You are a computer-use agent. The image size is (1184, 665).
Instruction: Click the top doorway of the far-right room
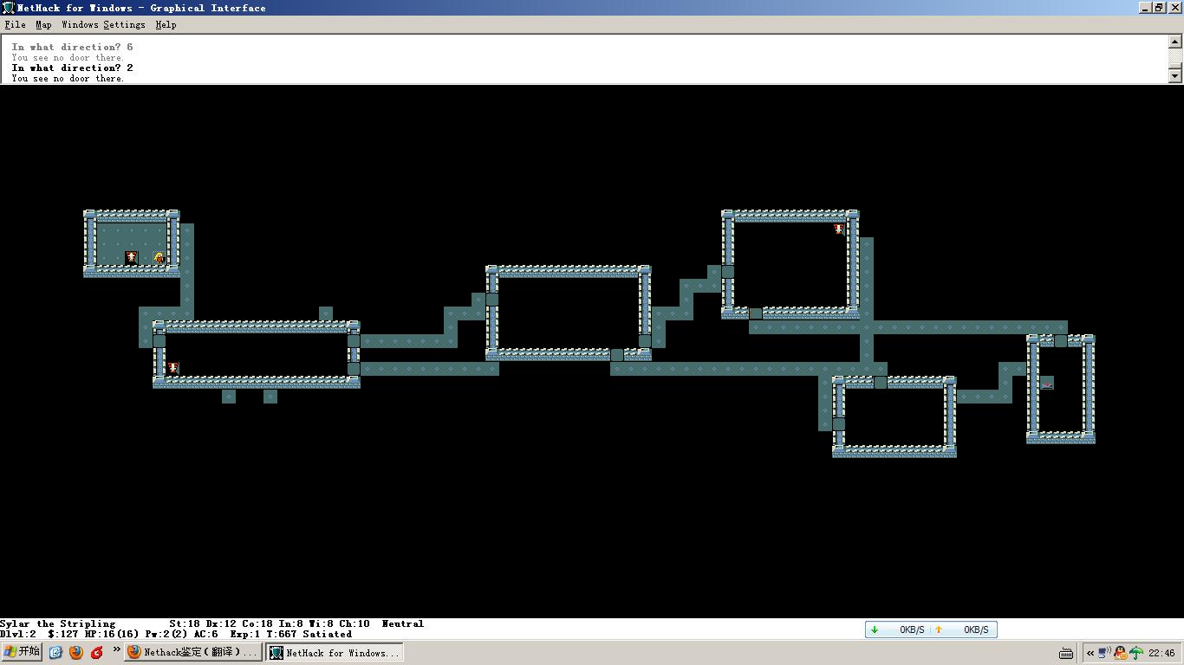(1061, 341)
